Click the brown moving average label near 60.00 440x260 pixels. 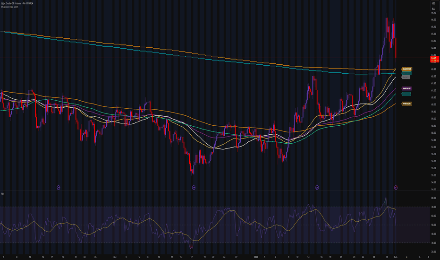406,104
